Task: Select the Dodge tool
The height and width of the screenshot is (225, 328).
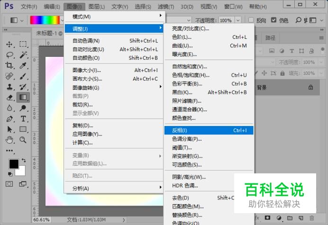Action: click(23, 108)
